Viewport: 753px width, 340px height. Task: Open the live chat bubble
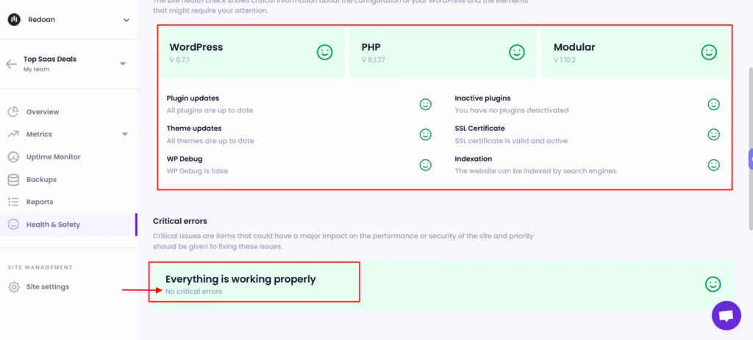coord(726,315)
